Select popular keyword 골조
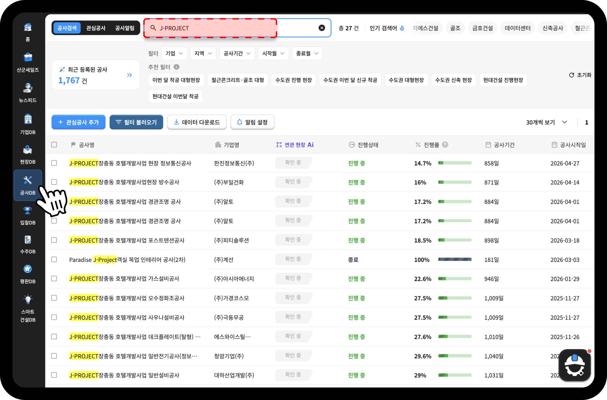 click(x=455, y=28)
